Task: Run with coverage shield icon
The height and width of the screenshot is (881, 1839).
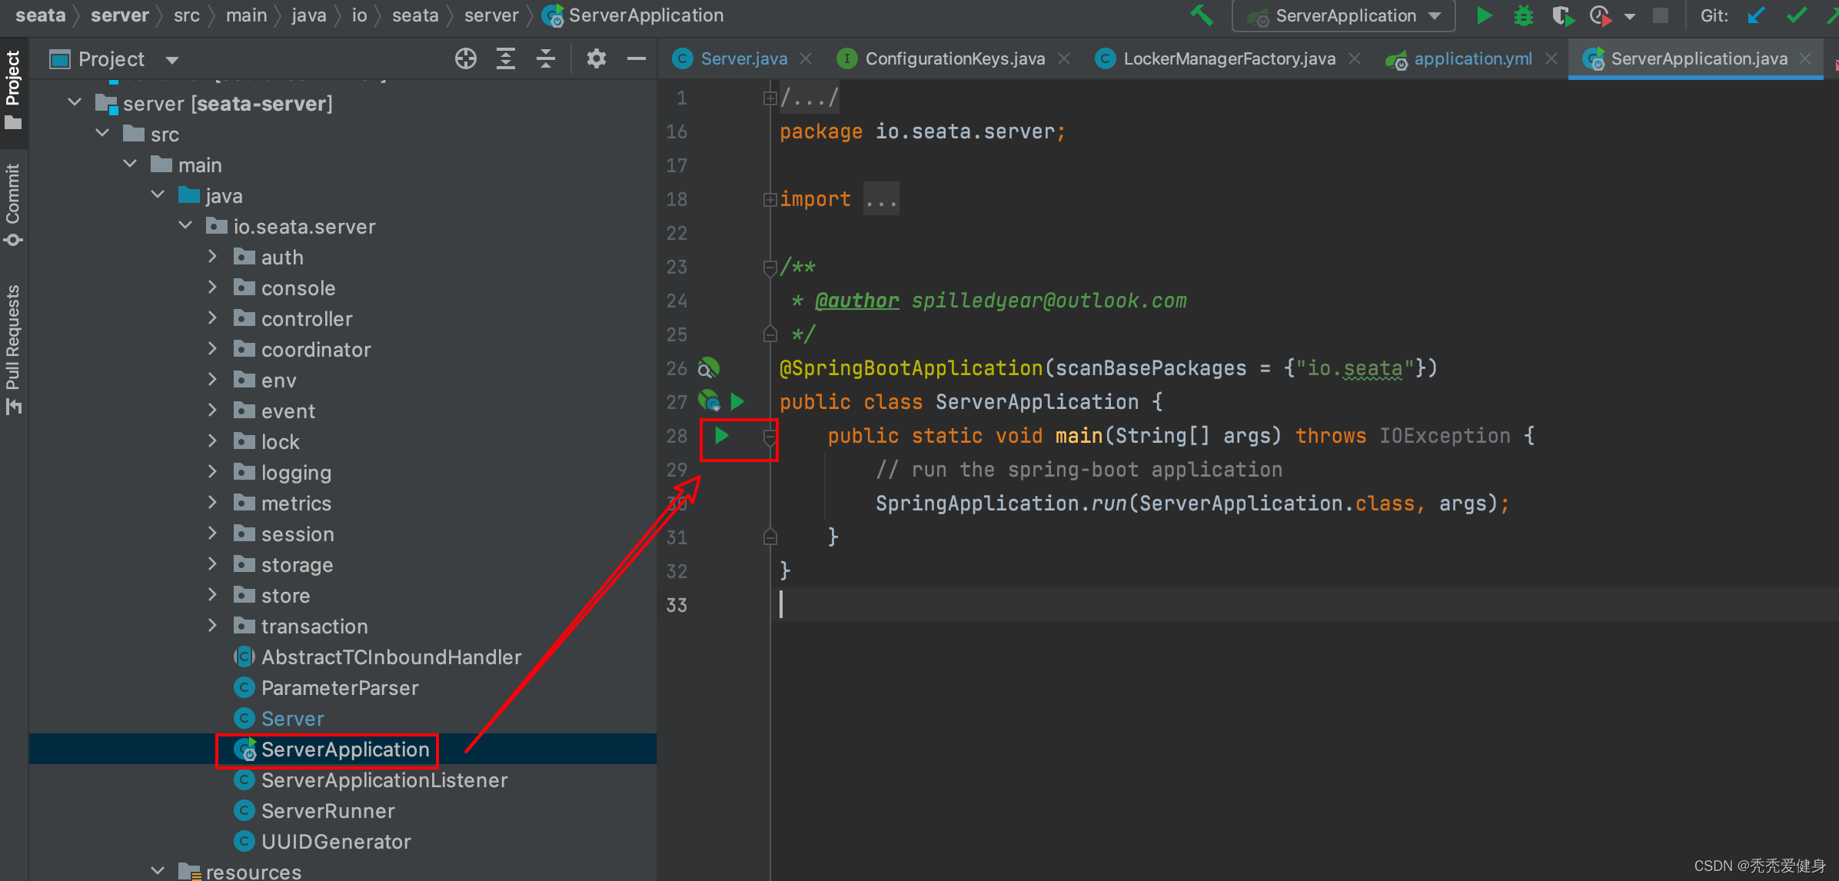Action: [1562, 15]
